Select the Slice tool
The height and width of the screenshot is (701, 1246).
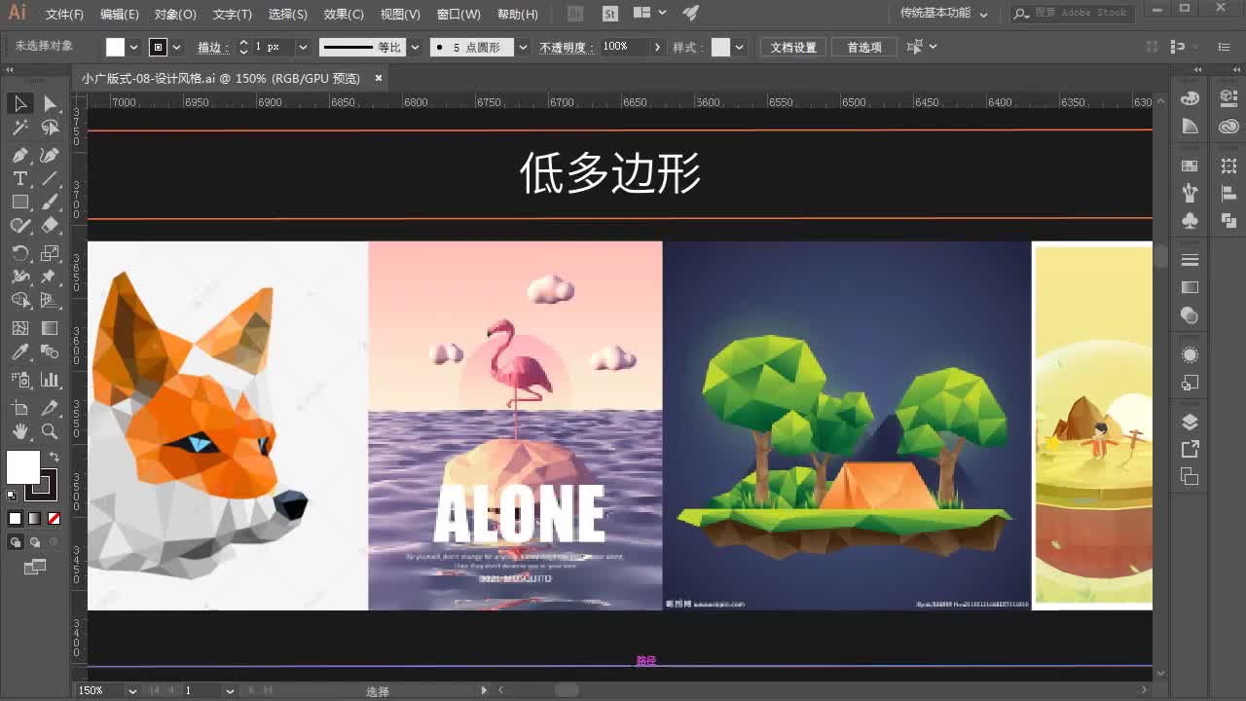pyautogui.click(x=50, y=408)
